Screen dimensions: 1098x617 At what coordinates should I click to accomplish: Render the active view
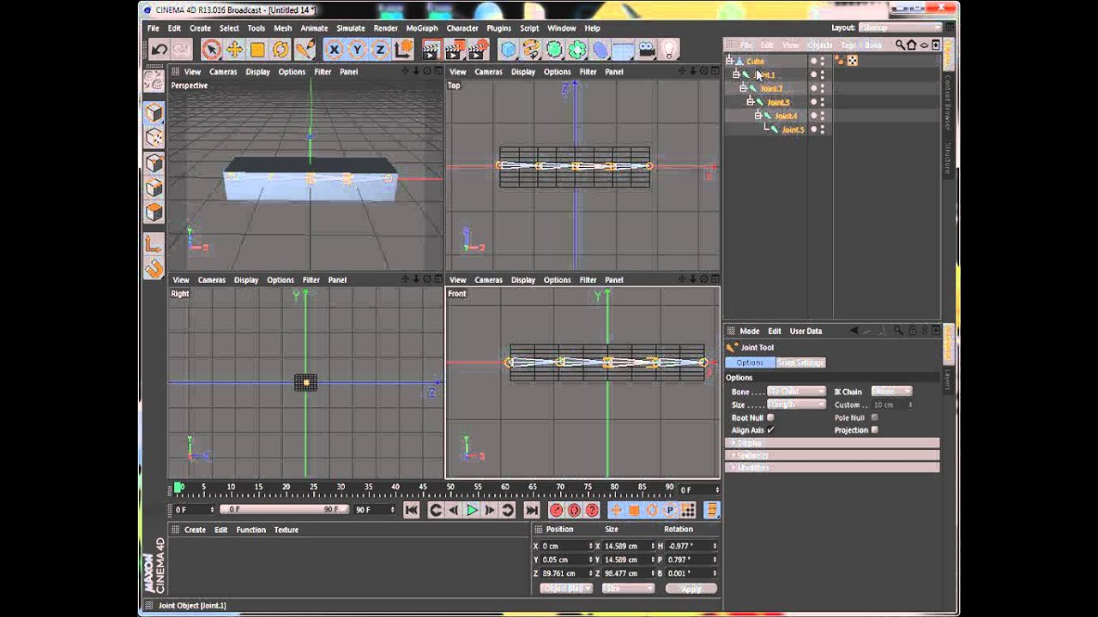pos(431,50)
